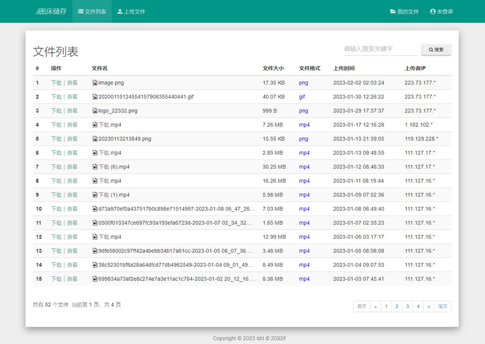Click 下载 for image.png
Image resolution: width=485 pixels, height=344 pixels.
pos(56,83)
